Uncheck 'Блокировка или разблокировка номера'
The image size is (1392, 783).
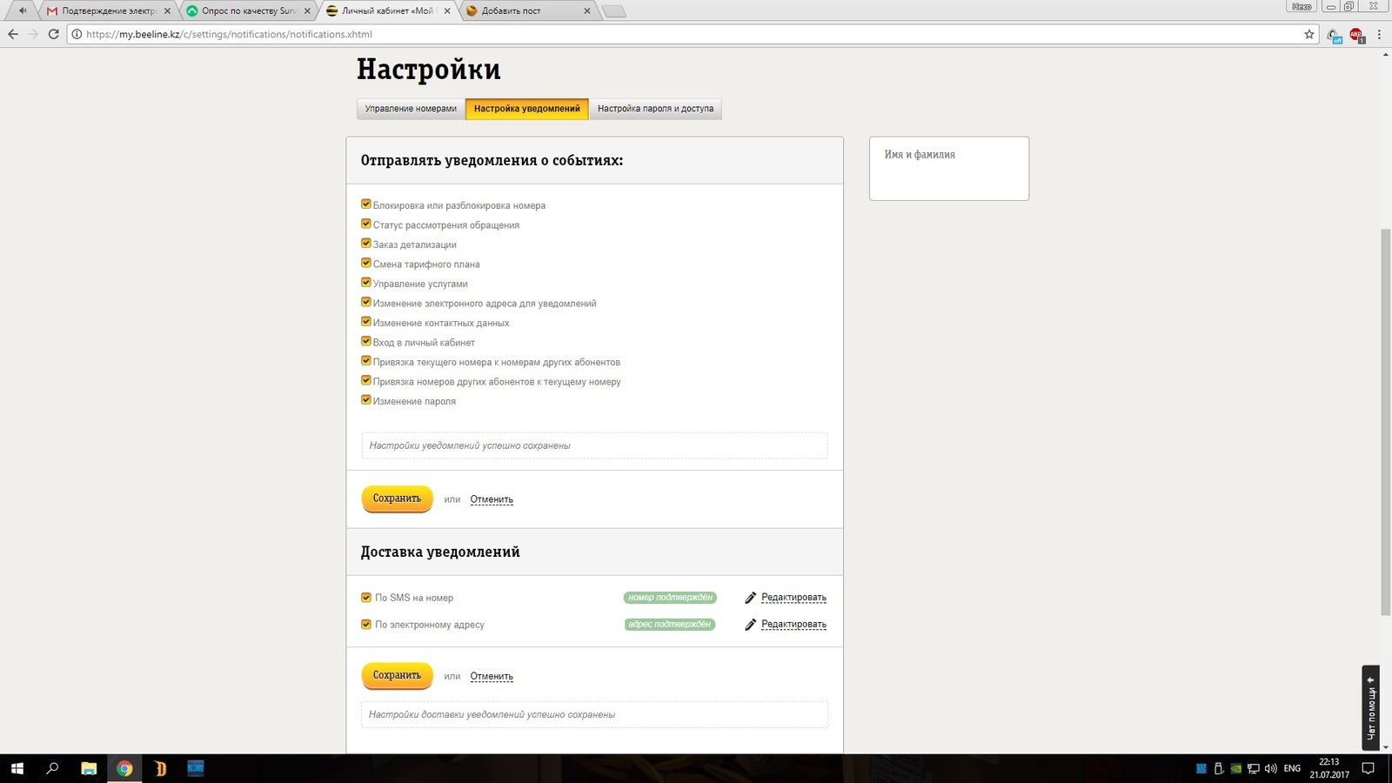[366, 204]
